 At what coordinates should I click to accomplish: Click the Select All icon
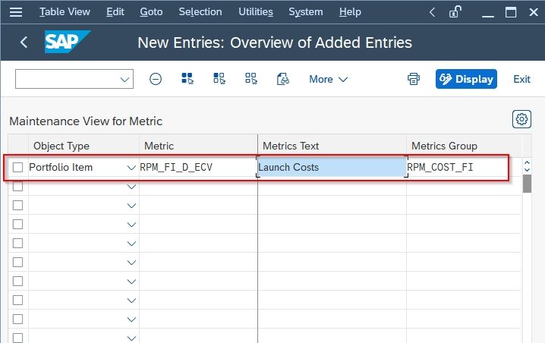point(187,79)
